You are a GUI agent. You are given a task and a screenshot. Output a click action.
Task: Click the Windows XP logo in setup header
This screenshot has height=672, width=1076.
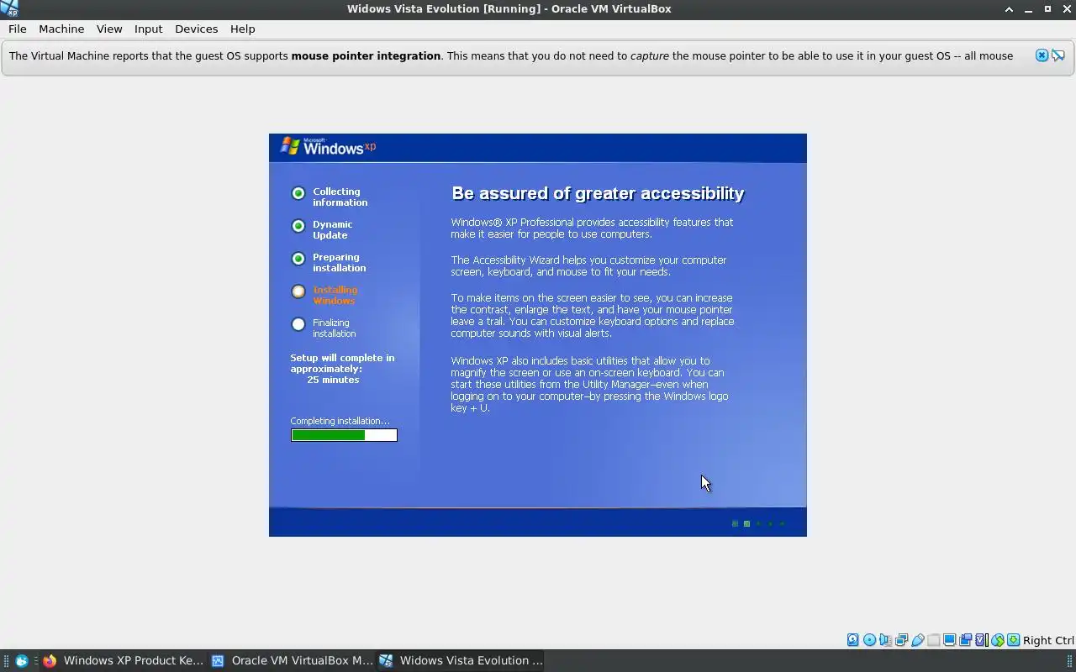(x=328, y=146)
